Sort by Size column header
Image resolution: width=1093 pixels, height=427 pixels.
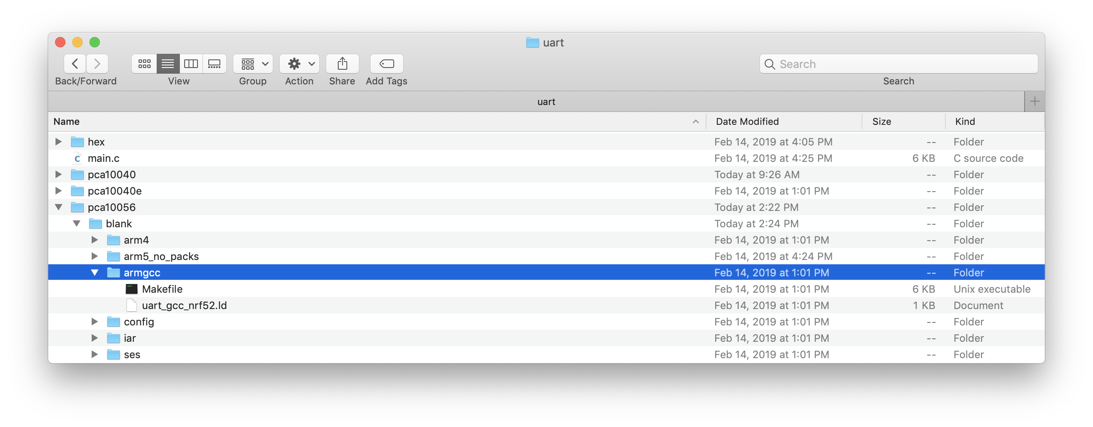point(881,122)
